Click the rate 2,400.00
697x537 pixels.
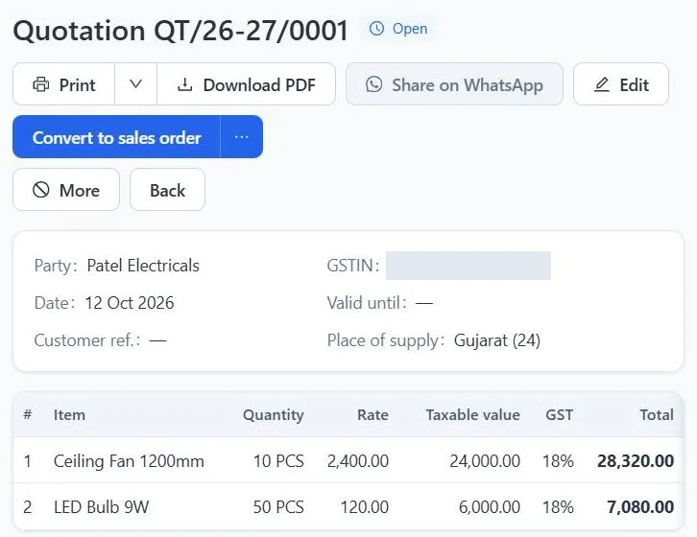click(358, 461)
